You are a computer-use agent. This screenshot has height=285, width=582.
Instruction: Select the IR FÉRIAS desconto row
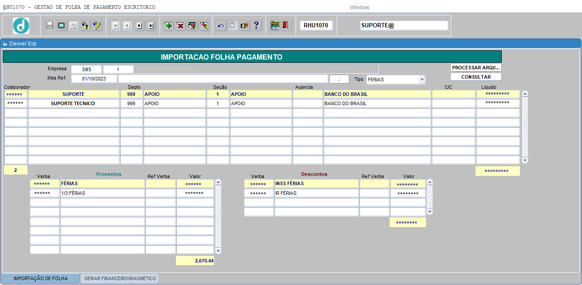click(x=316, y=193)
